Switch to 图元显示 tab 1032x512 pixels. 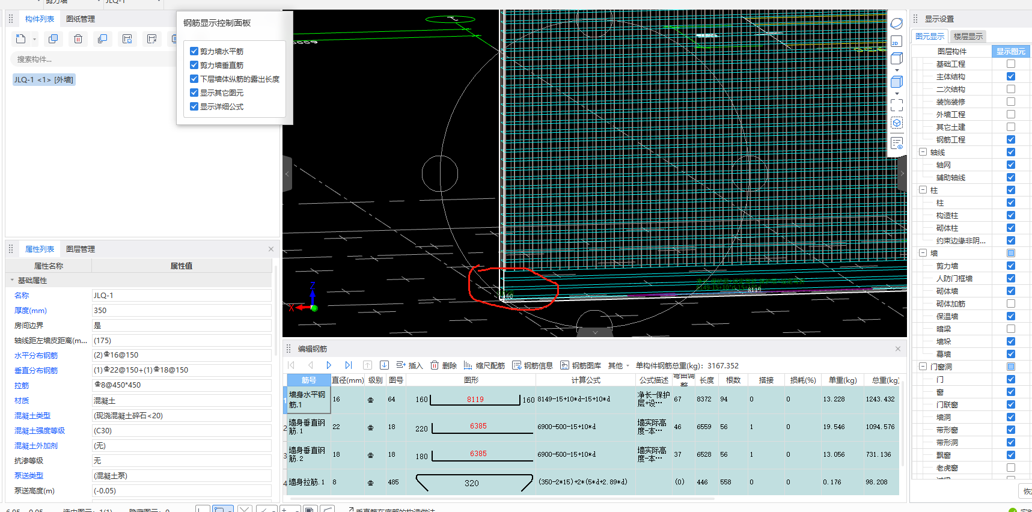pyautogui.click(x=930, y=37)
